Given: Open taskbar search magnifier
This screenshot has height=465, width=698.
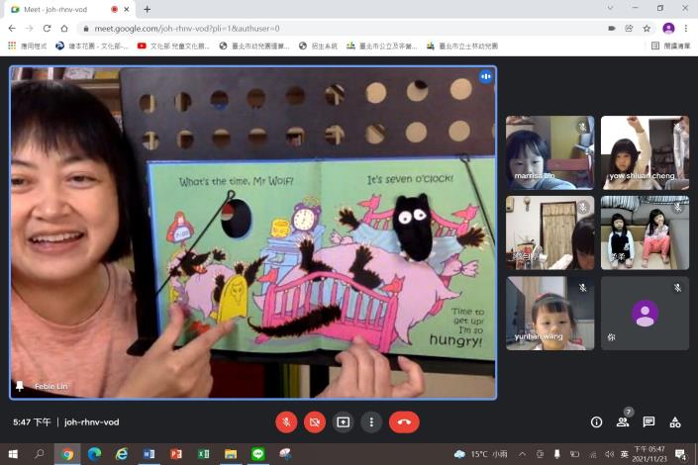Looking at the screenshot, I should pos(40,454).
